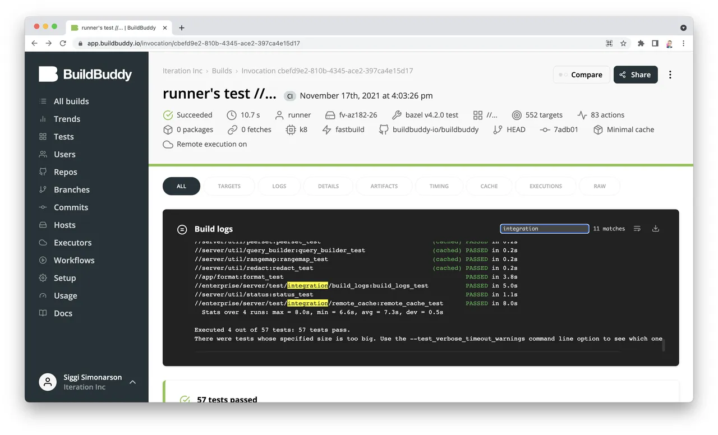This screenshot has height=435, width=718.
Task: Click the green Succeeded checkmark icon
Action: (168, 115)
